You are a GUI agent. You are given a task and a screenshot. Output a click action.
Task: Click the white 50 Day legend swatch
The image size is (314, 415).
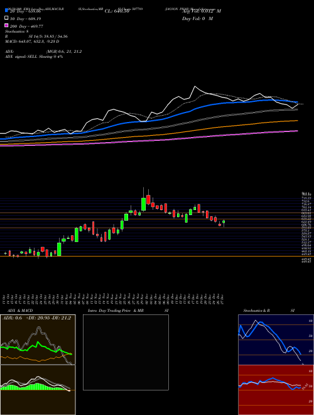pos(6,18)
